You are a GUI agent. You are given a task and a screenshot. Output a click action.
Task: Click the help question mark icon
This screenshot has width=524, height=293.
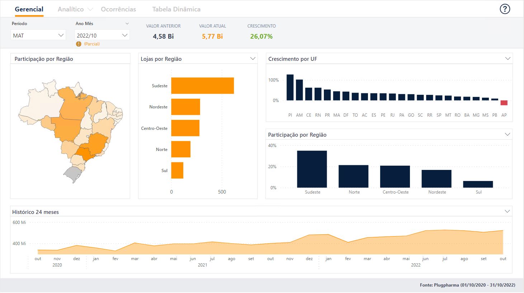click(x=505, y=9)
